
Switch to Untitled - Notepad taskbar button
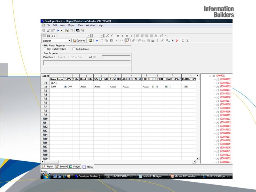click(x=152, y=176)
